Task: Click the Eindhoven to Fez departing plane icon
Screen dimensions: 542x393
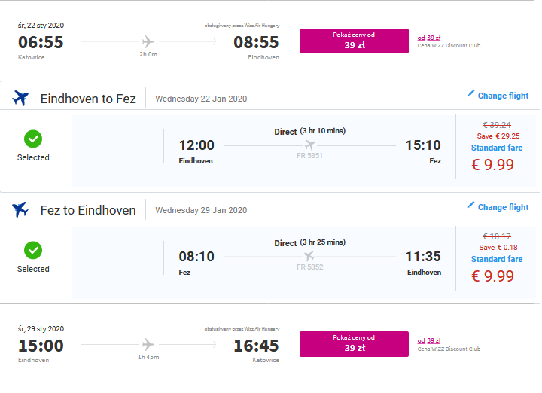Action: click(x=20, y=98)
